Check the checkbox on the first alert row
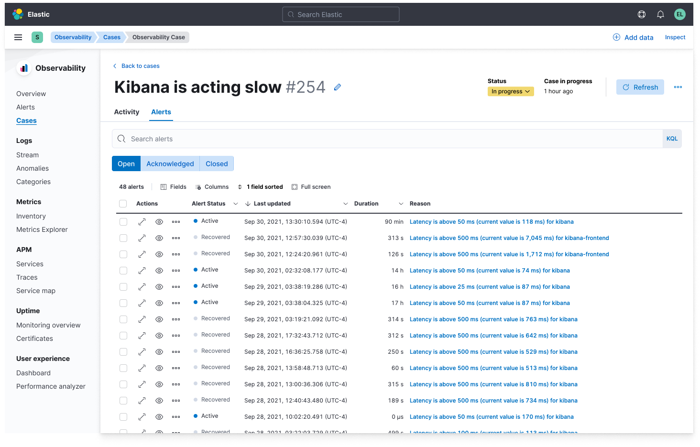The width and height of the screenshot is (700, 447). [123, 221]
